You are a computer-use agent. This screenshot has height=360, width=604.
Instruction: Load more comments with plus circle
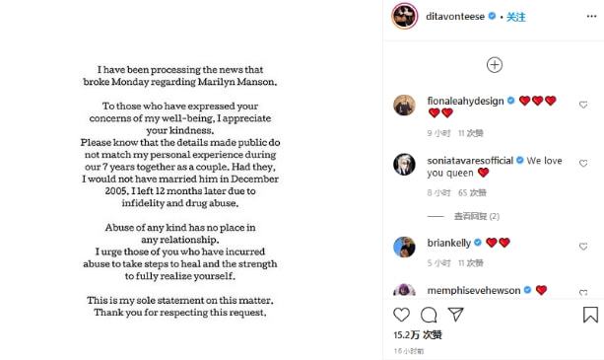[495, 65]
